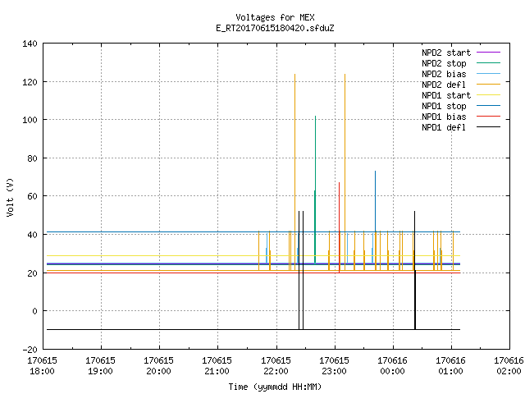Click the y-axis tick value 60
This screenshot has height=394, width=525.
coord(32,196)
